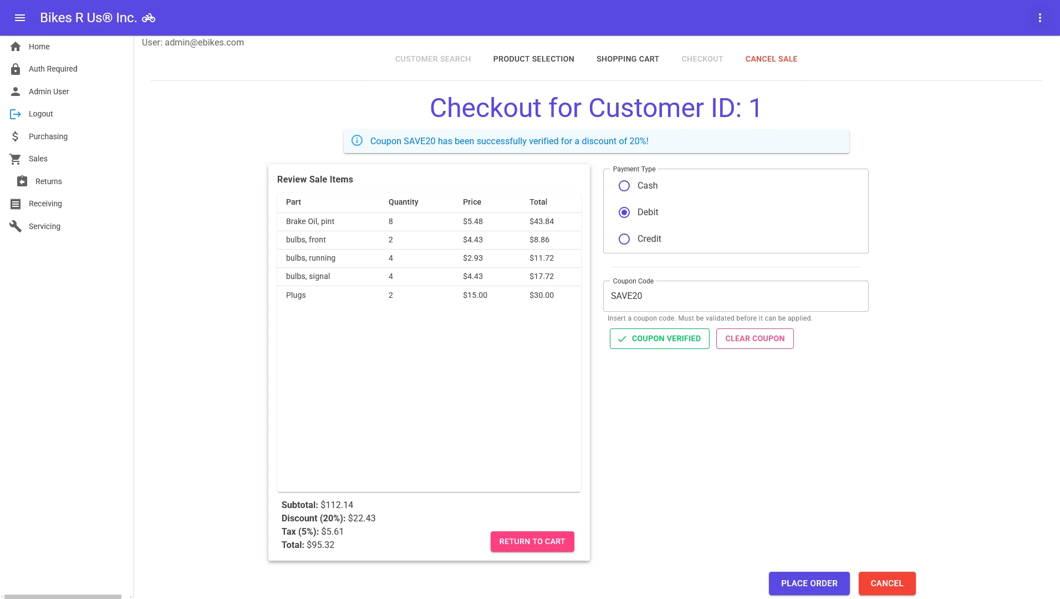The image size is (1060, 599).
Task: Open Sales via the shopping cart icon
Action: [x=16, y=159]
